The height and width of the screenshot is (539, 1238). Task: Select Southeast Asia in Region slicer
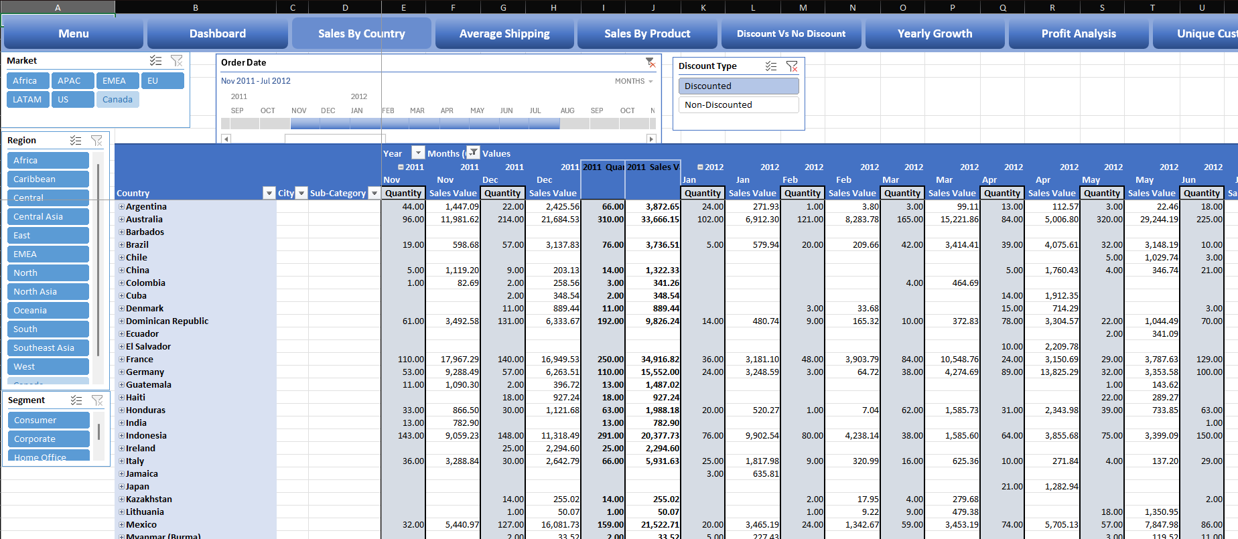tap(48, 348)
